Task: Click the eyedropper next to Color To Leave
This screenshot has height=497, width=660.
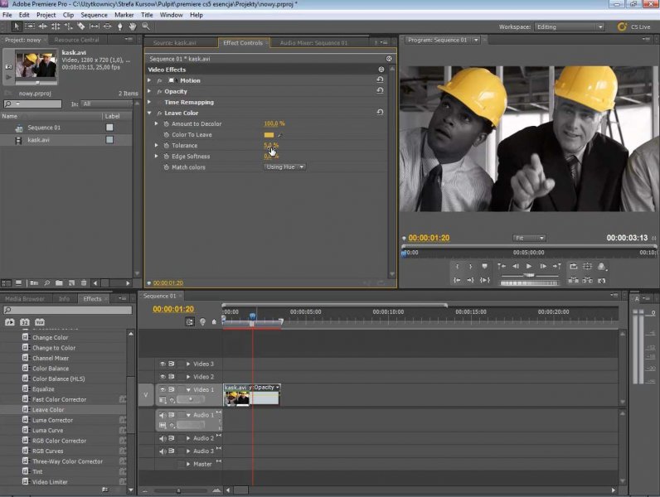Action: (279, 135)
